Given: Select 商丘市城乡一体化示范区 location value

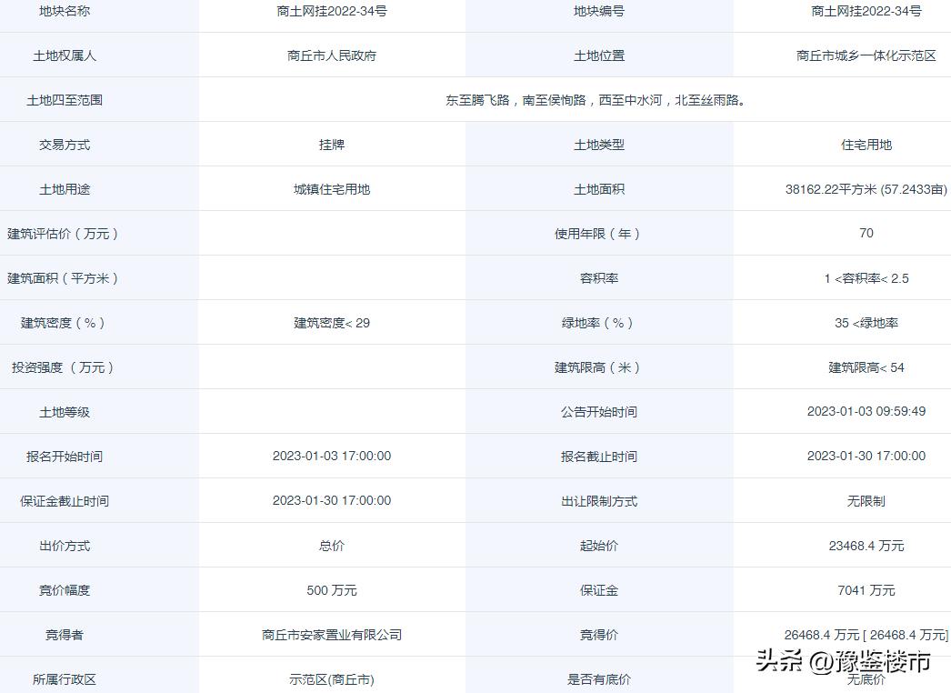Looking at the screenshot, I should pyautogui.click(x=866, y=55).
